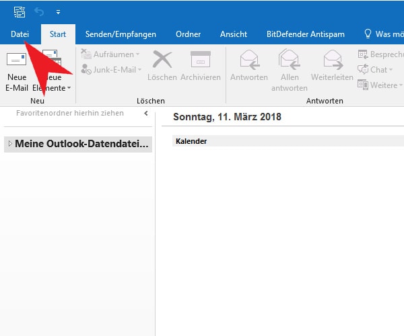Image resolution: width=404 pixels, height=336 pixels.
Task: Click the Weitere respond icon
Action: click(363, 85)
